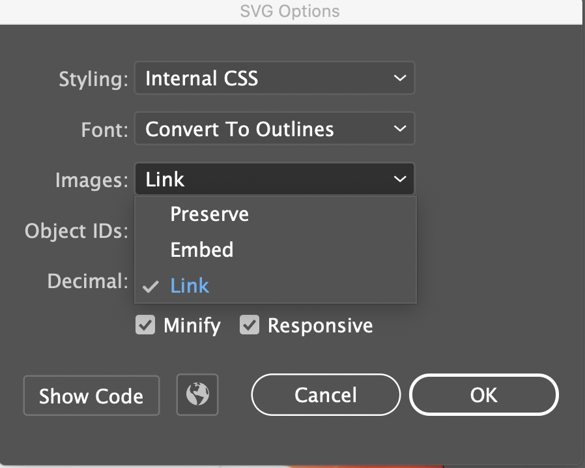Select Embed from the Images menu
This screenshot has height=468, width=585.
pos(202,250)
